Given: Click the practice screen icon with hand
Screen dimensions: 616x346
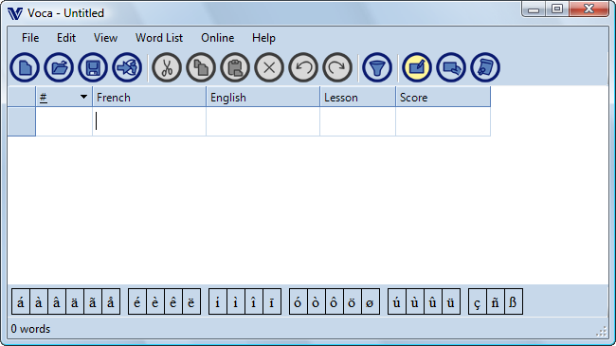Looking at the screenshot, I should 451,67.
